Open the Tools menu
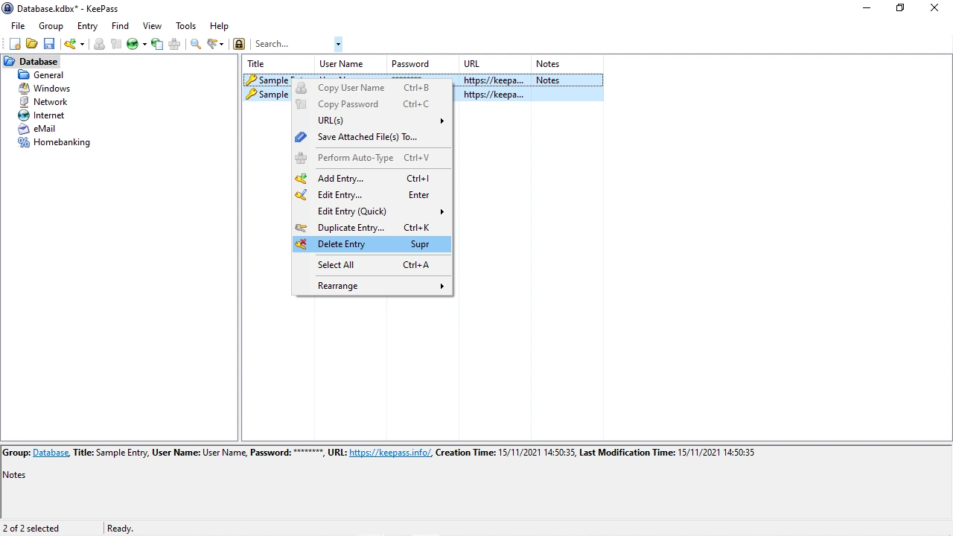The width and height of the screenshot is (953, 536). coord(185,25)
